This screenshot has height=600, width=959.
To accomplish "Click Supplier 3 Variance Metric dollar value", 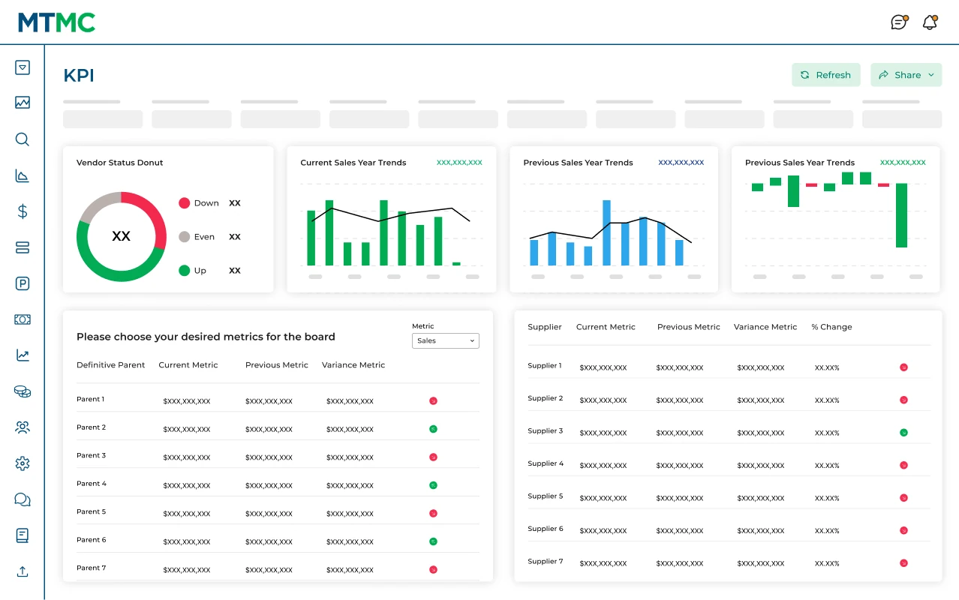I will pyautogui.click(x=761, y=433).
